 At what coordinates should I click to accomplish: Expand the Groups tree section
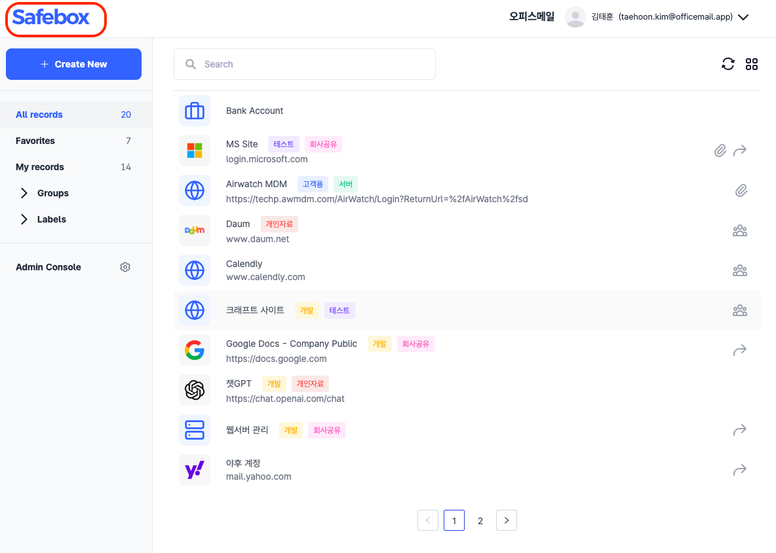(24, 193)
